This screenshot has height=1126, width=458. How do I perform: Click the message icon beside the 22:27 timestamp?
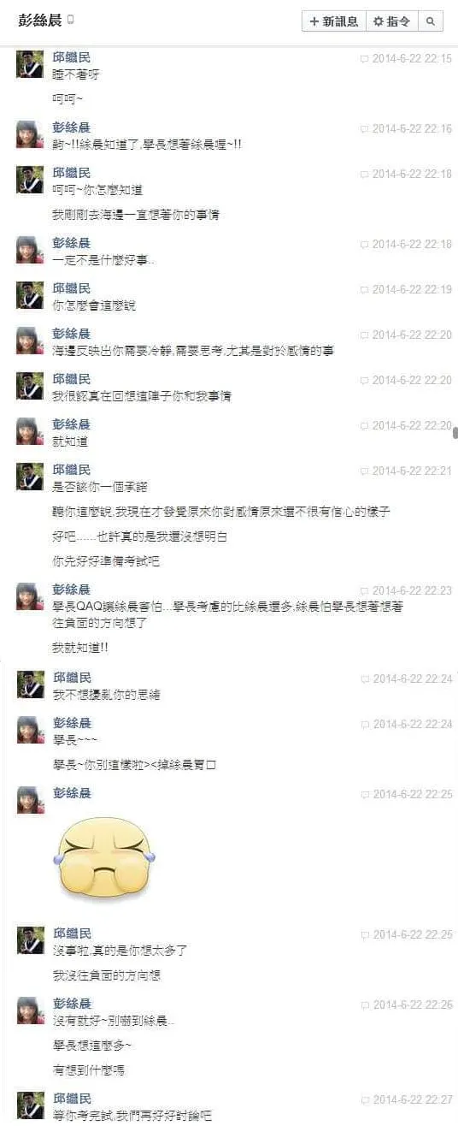click(365, 1100)
